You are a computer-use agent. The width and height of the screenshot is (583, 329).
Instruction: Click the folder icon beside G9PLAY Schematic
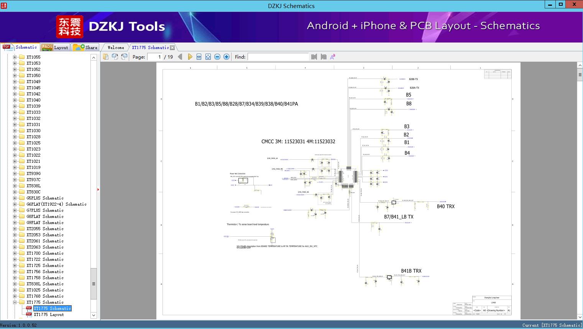[x=22, y=223]
